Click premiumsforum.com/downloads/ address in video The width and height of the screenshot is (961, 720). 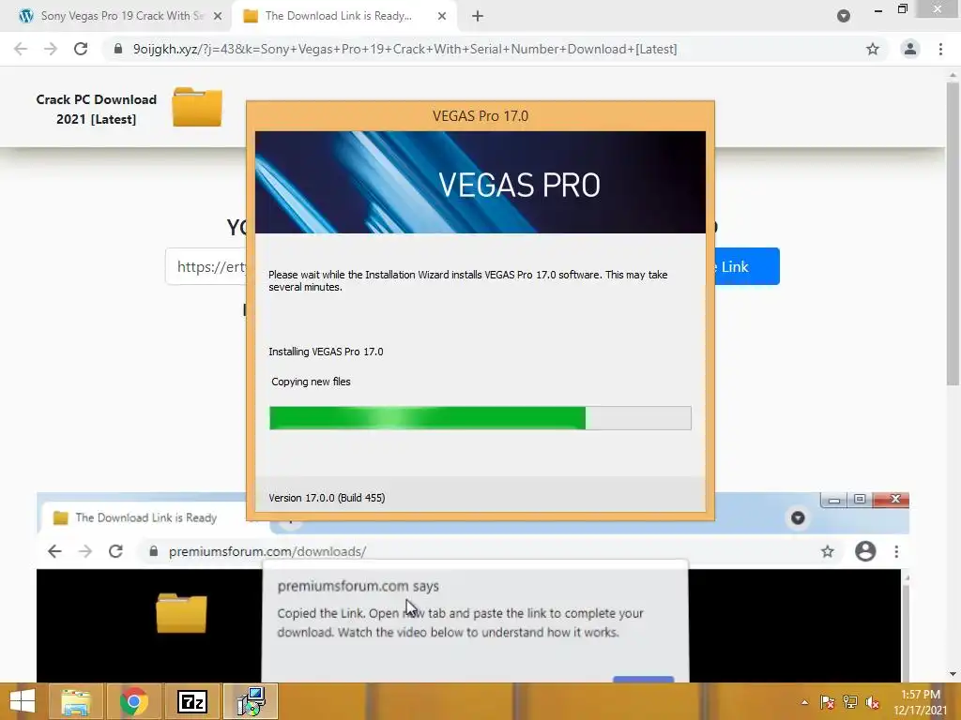coord(267,551)
